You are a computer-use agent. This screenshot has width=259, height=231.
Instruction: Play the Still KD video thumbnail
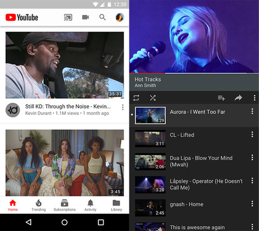pyautogui.click(x=64, y=65)
